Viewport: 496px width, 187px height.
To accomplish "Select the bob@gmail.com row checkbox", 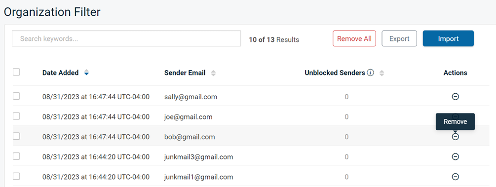I will [x=16, y=136].
